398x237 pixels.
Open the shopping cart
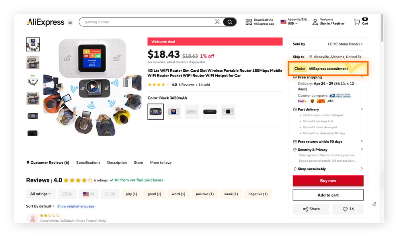point(357,22)
